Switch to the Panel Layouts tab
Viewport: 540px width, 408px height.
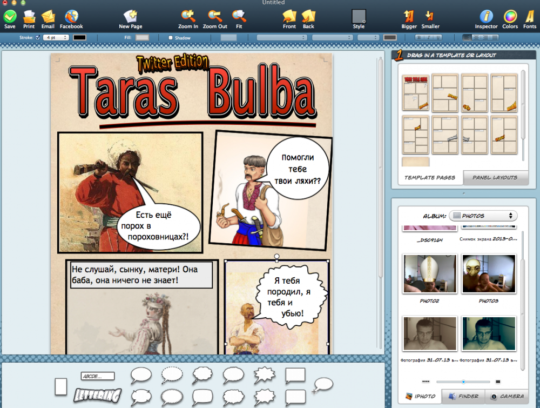pyautogui.click(x=495, y=177)
